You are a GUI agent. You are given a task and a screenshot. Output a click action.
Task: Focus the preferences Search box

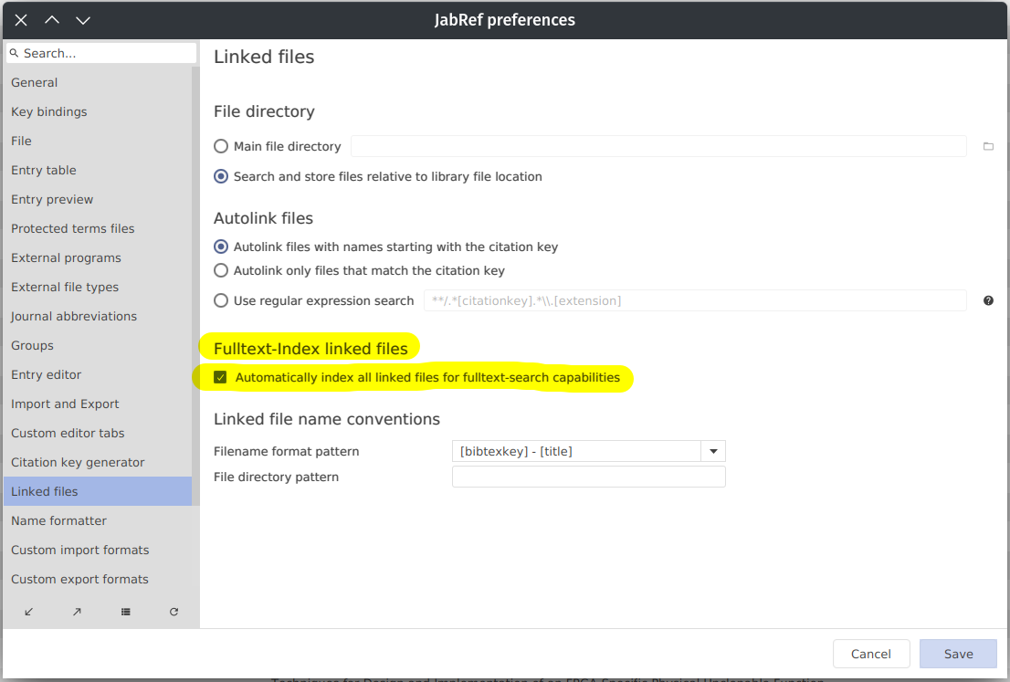(101, 53)
